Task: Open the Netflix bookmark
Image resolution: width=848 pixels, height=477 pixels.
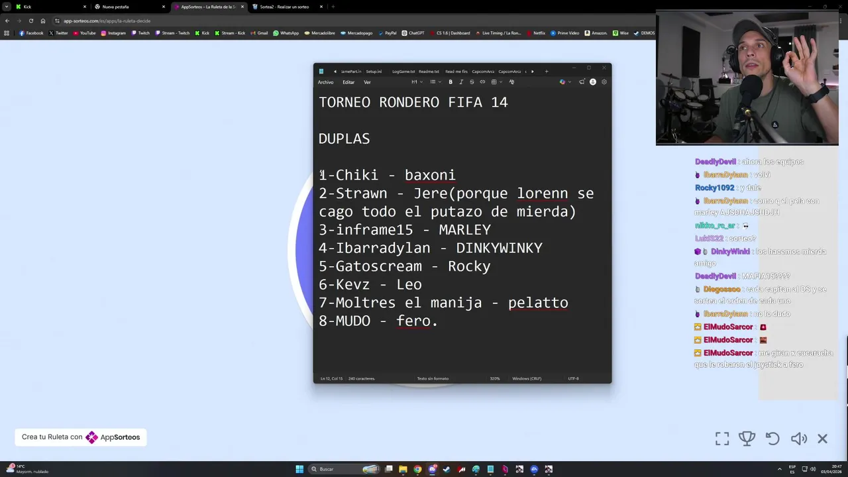Action: coord(535,33)
